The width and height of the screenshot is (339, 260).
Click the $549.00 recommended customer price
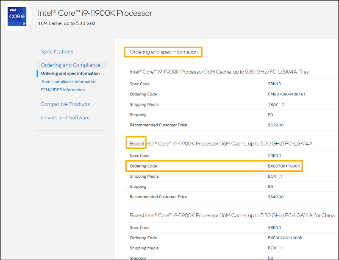pyautogui.click(x=276, y=197)
